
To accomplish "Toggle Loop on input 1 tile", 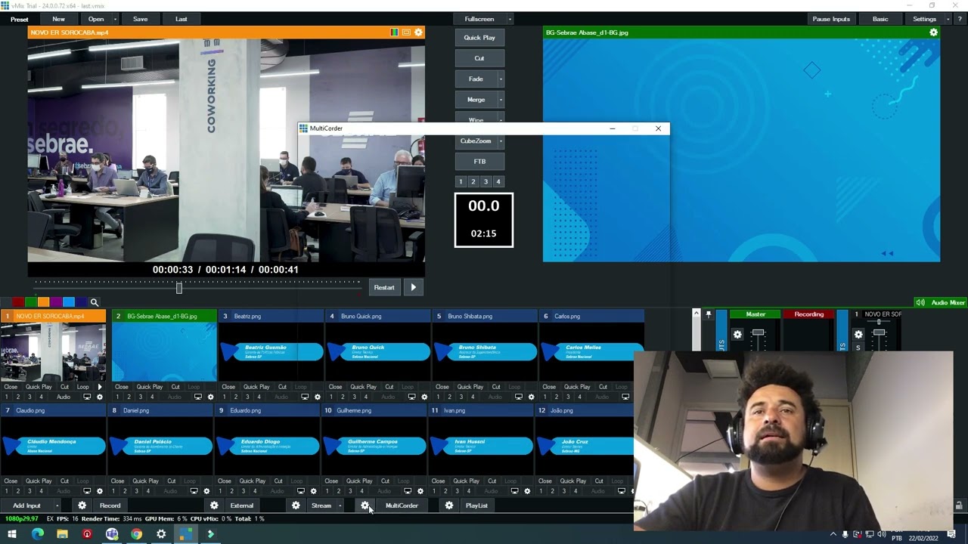I will coord(82,387).
